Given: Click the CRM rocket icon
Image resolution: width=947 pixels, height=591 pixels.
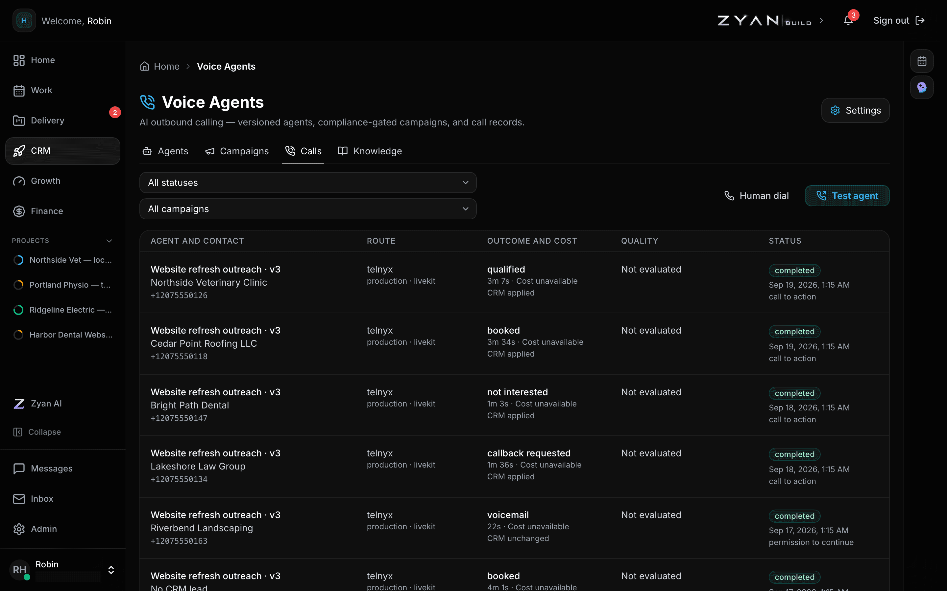Looking at the screenshot, I should coord(19,151).
